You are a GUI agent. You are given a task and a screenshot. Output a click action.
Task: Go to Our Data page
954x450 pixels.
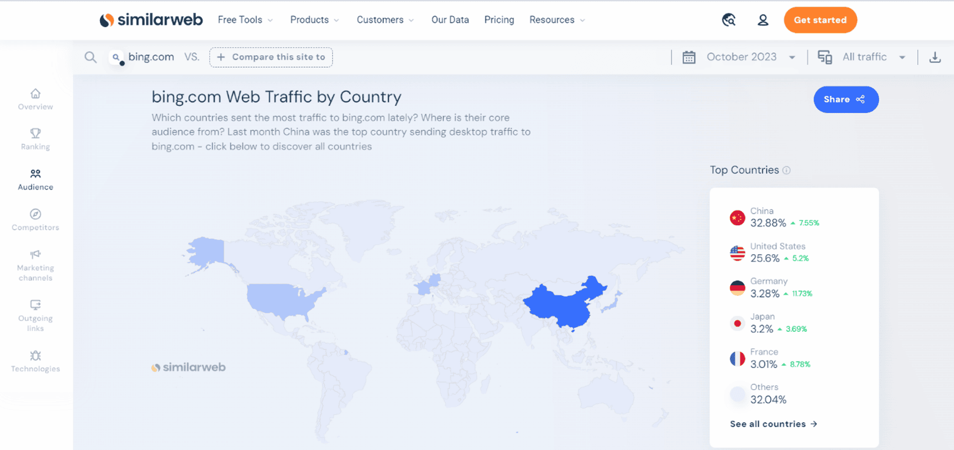(x=450, y=20)
